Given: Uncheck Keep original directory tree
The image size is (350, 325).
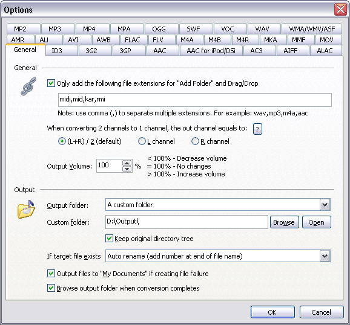Looking at the screenshot, I should click(109, 239).
